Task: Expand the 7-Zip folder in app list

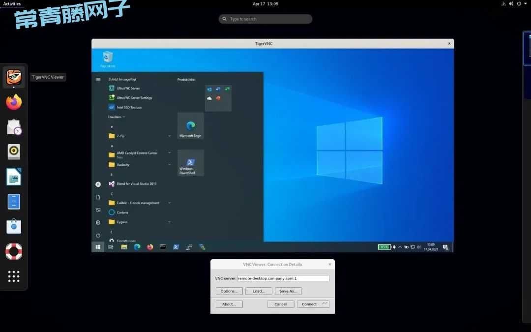Action: (x=169, y=136)
